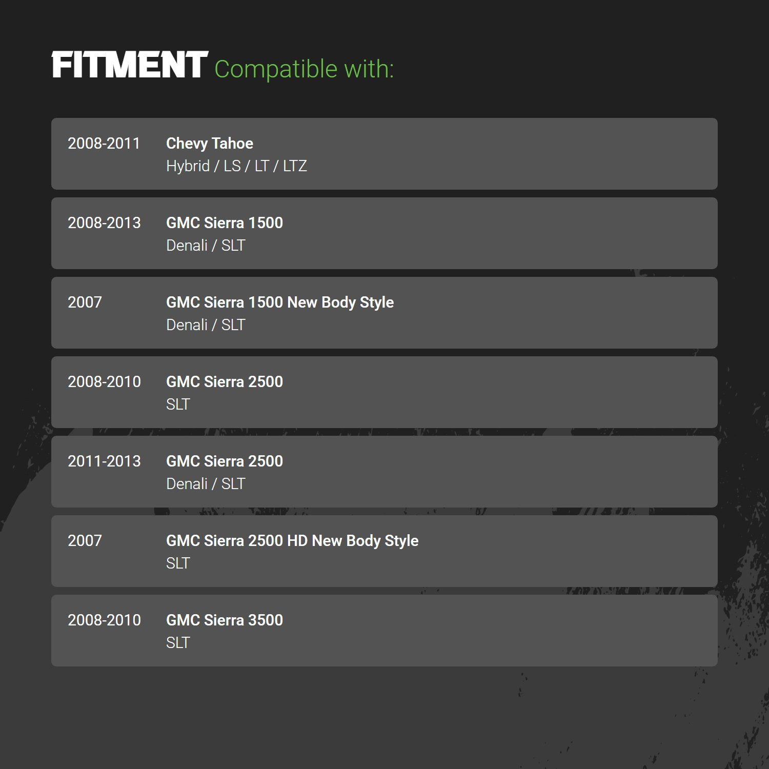
Task: Click the green 'Compatible with:' text
Action: pyautogui.click(x=304, y=69)
